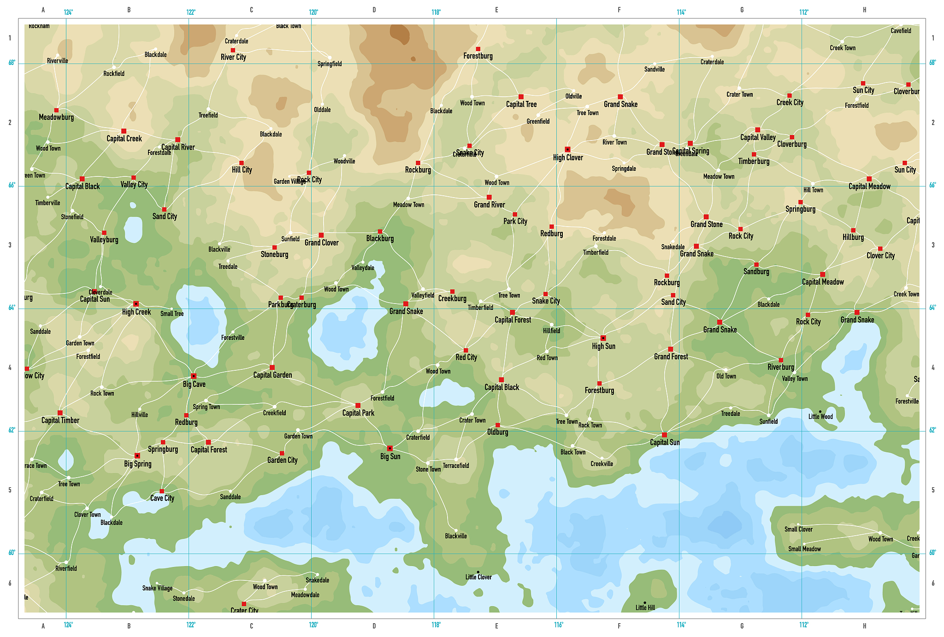Select the Valley City marker

134,178
